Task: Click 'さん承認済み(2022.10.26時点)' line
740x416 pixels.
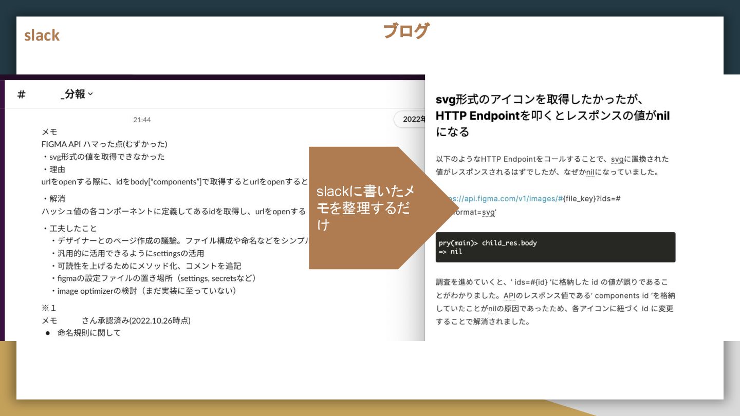Action: [136, 320]
